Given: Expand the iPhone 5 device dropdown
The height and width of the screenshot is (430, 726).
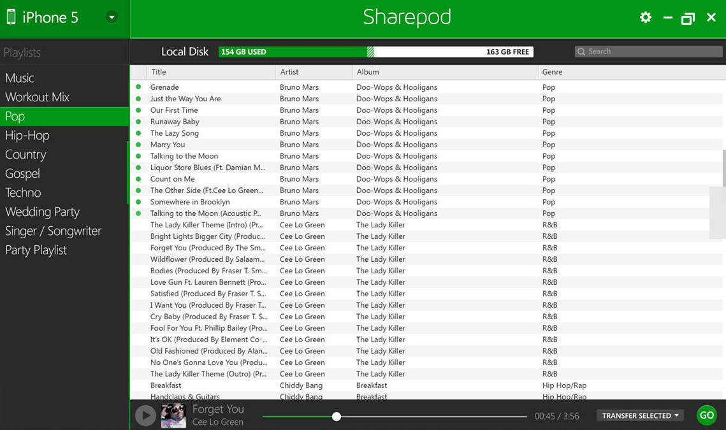Looking at the screenshot, I should point(112,18).
